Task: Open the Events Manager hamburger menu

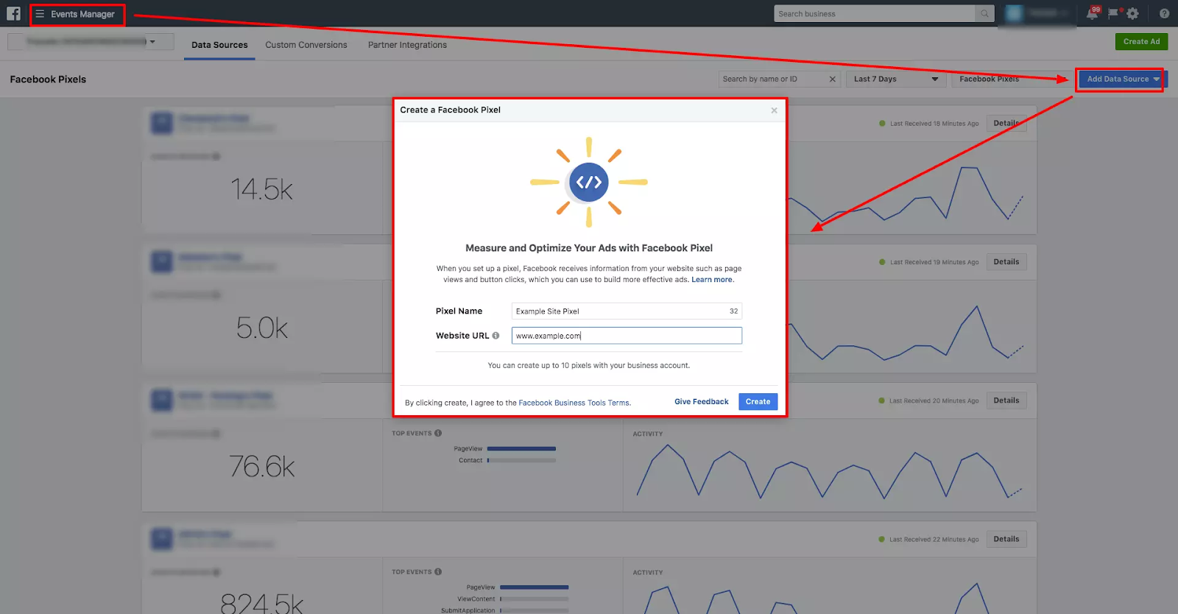Action: tap(40, 14)
